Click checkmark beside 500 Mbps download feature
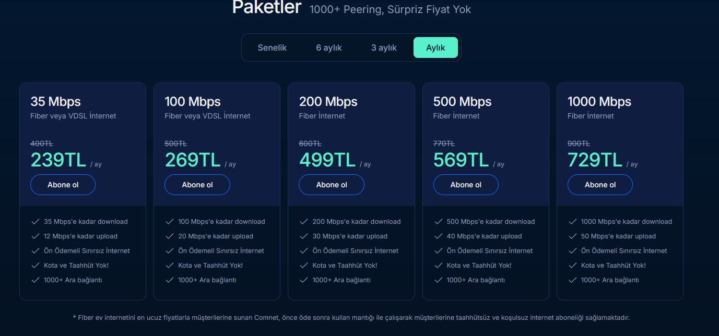719x336 pixels. click(x=439, y=222)
